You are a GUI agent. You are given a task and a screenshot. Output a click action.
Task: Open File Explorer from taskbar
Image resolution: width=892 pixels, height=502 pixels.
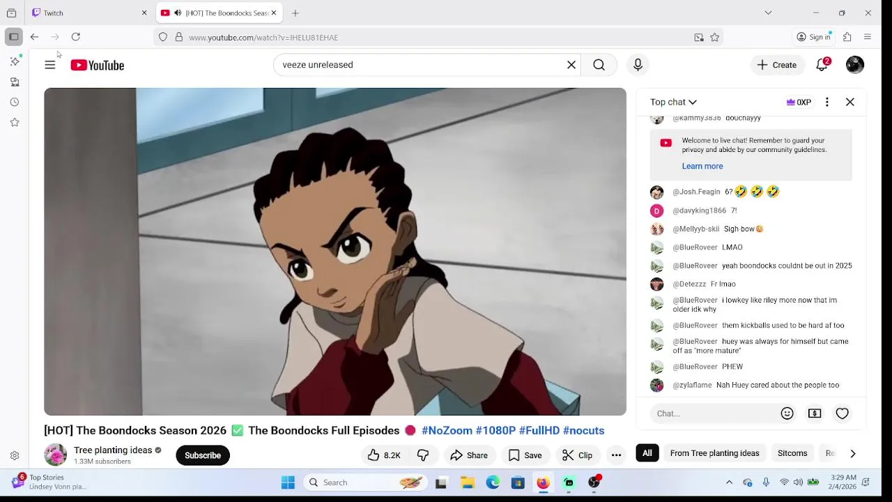point(468,482)
